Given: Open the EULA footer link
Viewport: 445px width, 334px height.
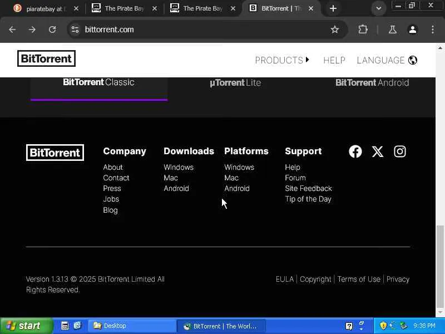Looking at the screenshot, I should click(x=285, y=279).
